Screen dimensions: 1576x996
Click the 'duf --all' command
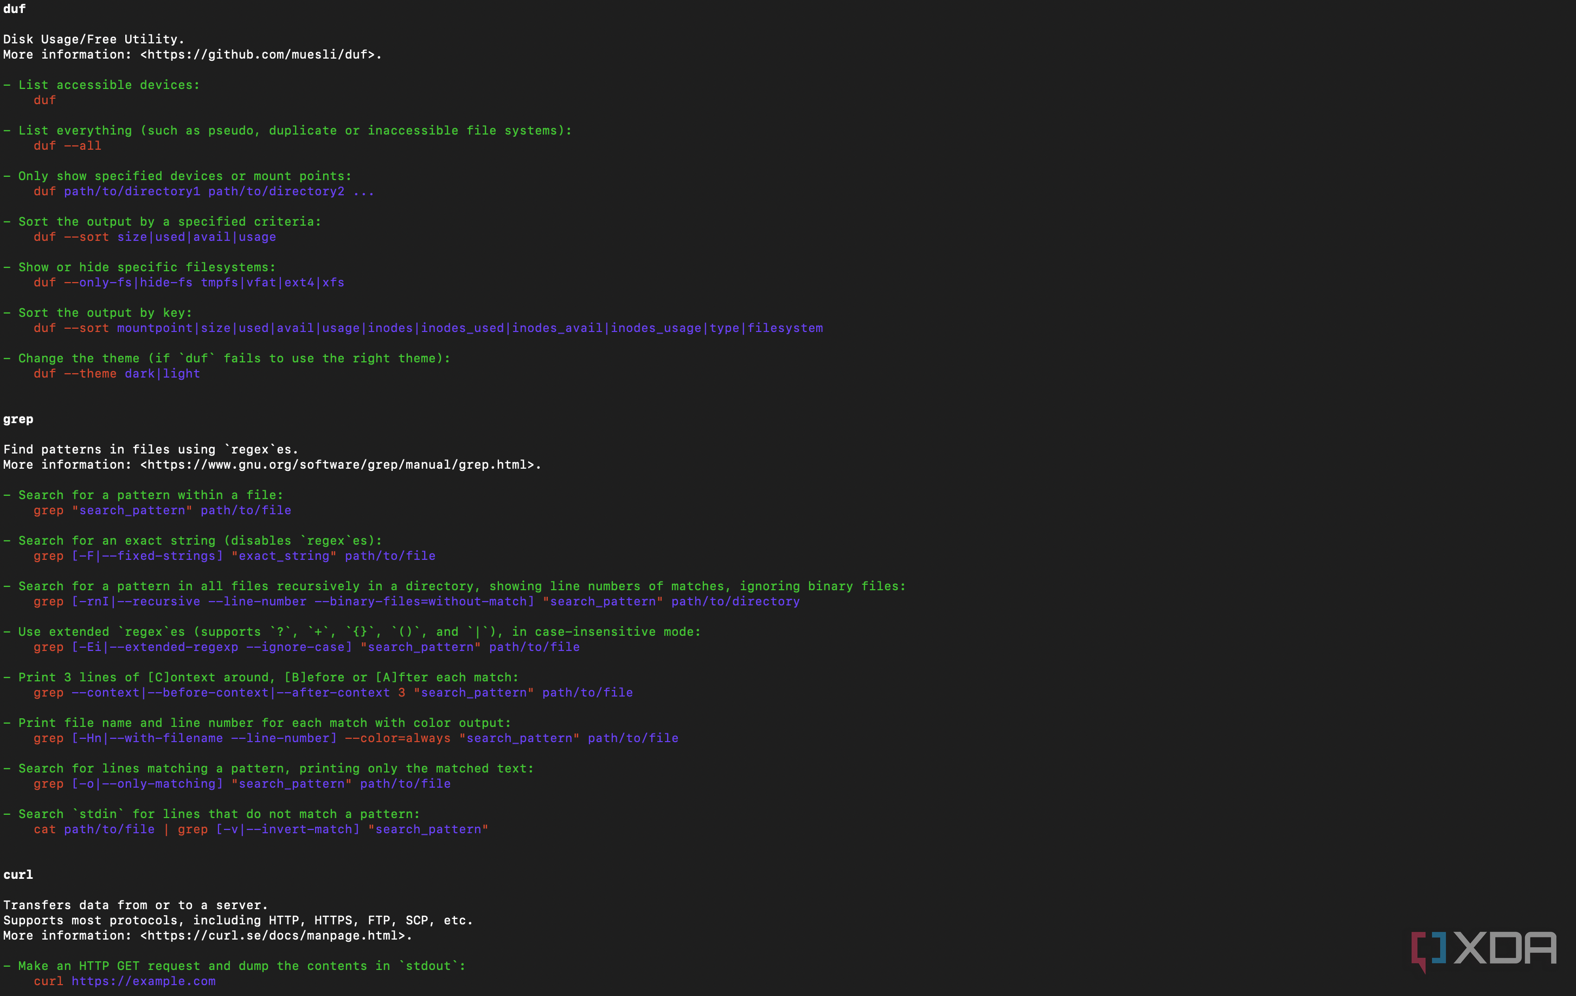pos(67,145)
